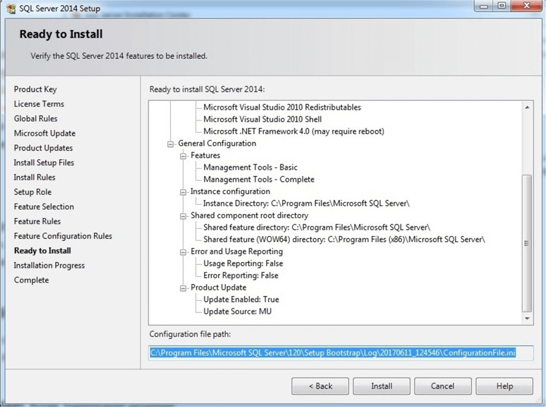Click the SQL Server Setup title bar icon
This screenshot has height=407, width=546.
point(11,8)
